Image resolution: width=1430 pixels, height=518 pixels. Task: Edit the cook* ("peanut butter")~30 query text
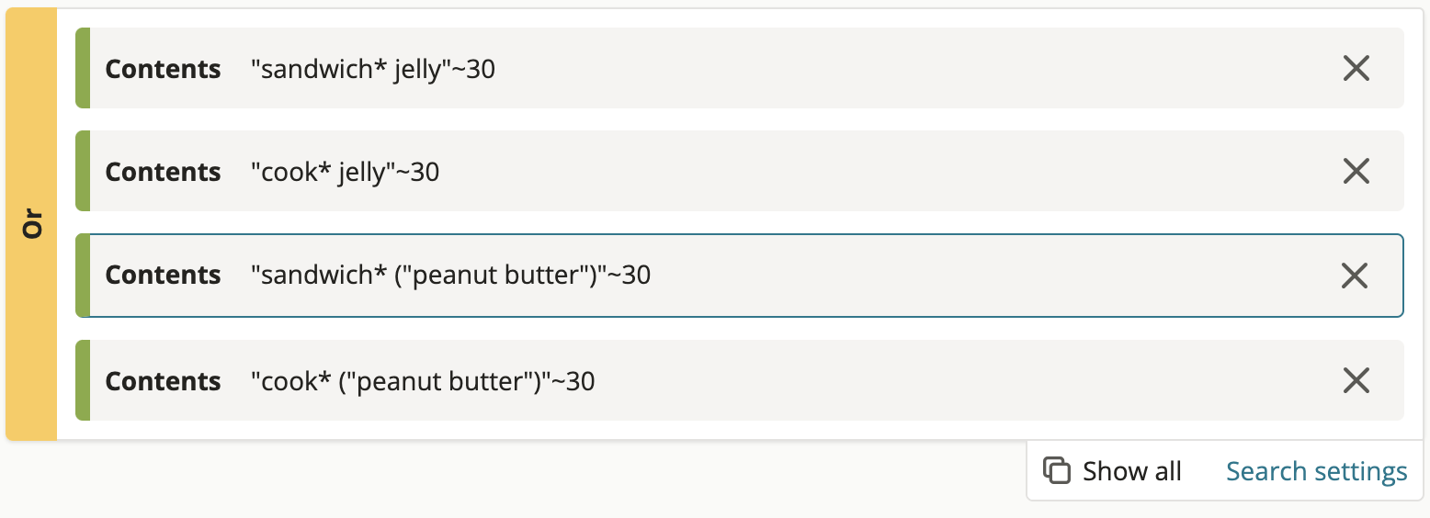423,381
